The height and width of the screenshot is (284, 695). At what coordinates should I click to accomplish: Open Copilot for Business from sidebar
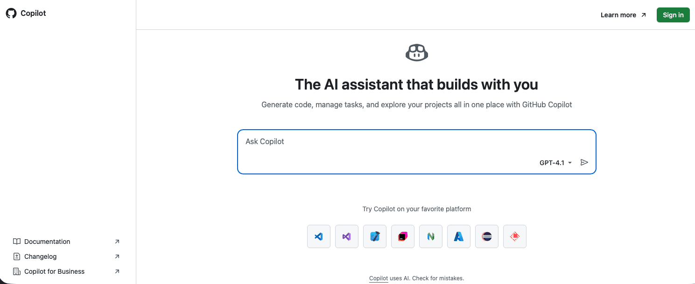pyautogui.click(x=55, y=271)
